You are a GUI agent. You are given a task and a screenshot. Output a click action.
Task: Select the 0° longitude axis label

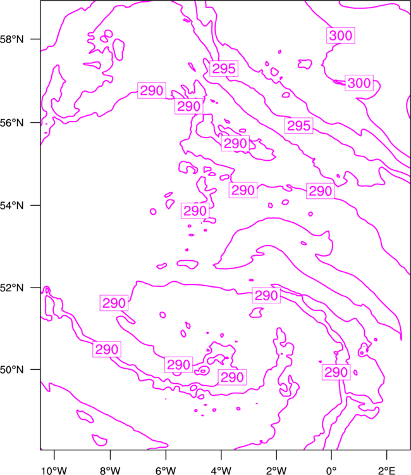pos(331,470)
